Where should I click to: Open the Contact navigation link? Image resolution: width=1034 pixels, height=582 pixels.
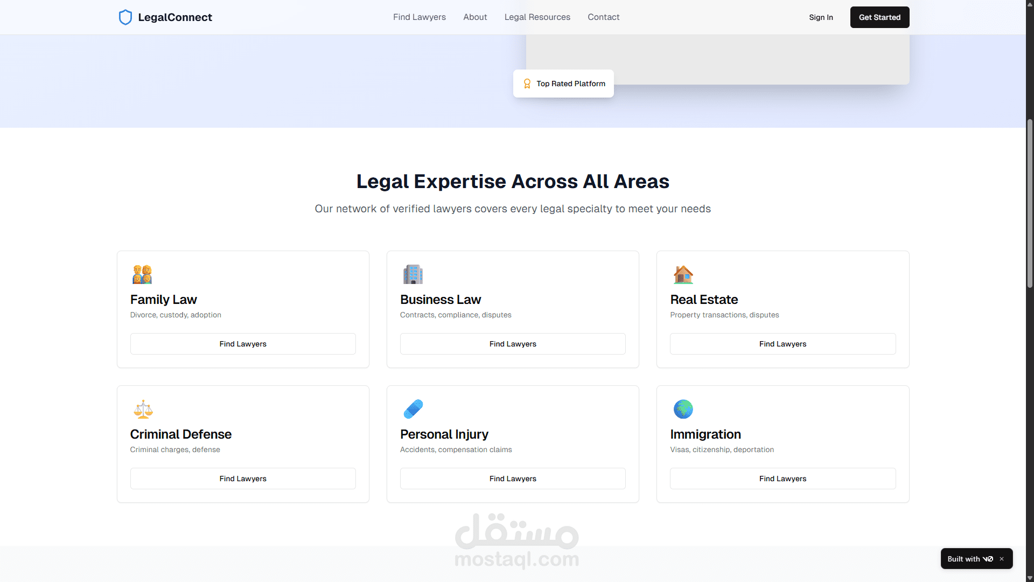(603, 17)
